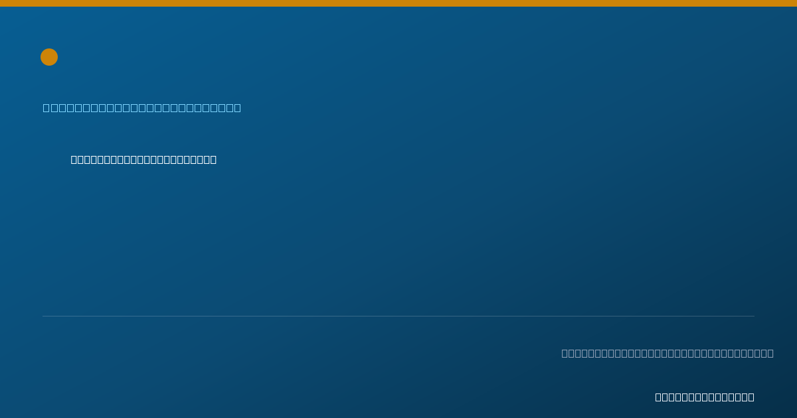Click the thin horizontal divider line
797x418 pixels.
[x=398, y=316]
